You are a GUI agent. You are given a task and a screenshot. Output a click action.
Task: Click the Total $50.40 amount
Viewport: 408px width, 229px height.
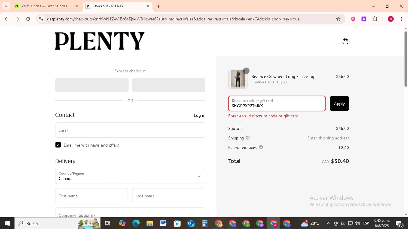(x=340, y=161)
